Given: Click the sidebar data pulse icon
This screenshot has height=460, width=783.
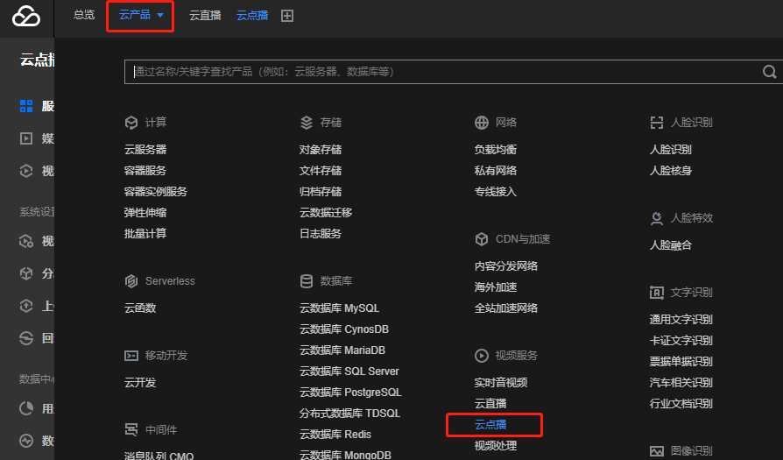Looking at the screenshot, I should 26,441.
